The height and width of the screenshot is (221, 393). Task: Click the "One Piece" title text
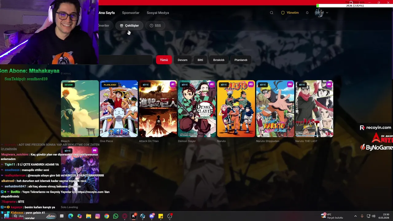pos(106,141)
